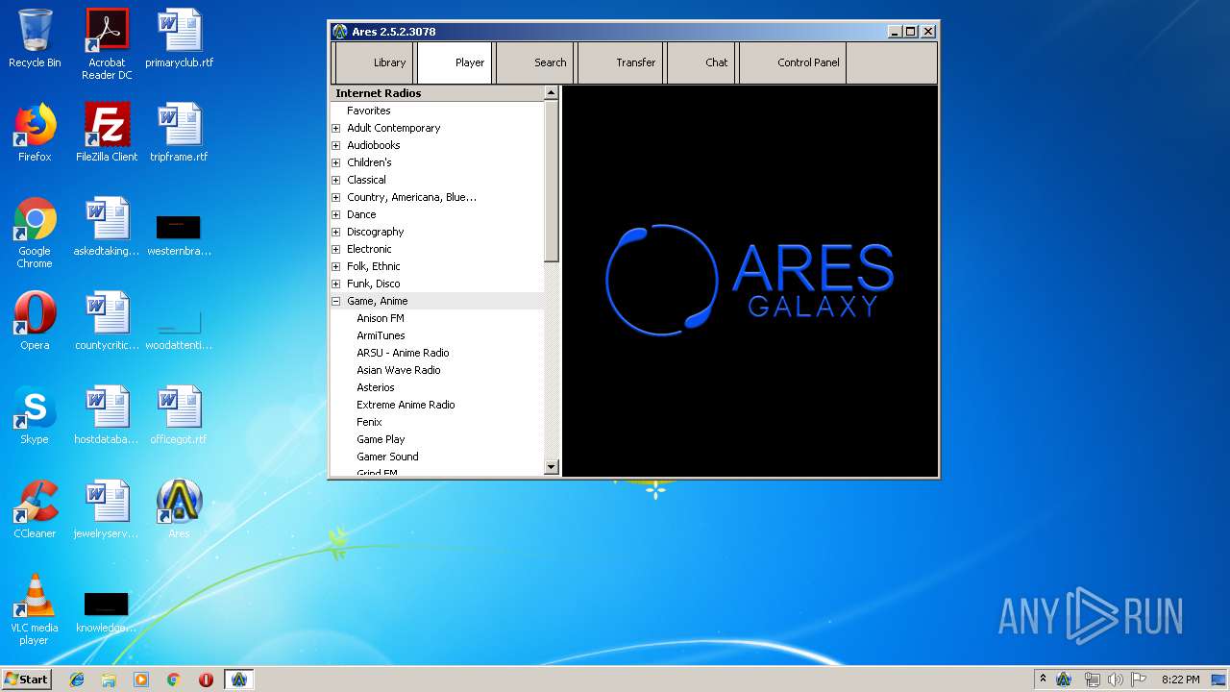1230x692 pixels.
Task: Click radio list scrollbar down arrow
Action: click(552, 467)
